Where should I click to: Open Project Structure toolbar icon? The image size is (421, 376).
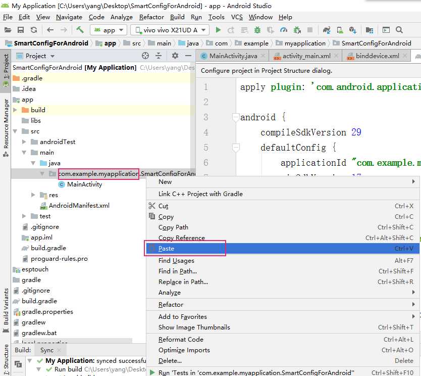(370, 30)
